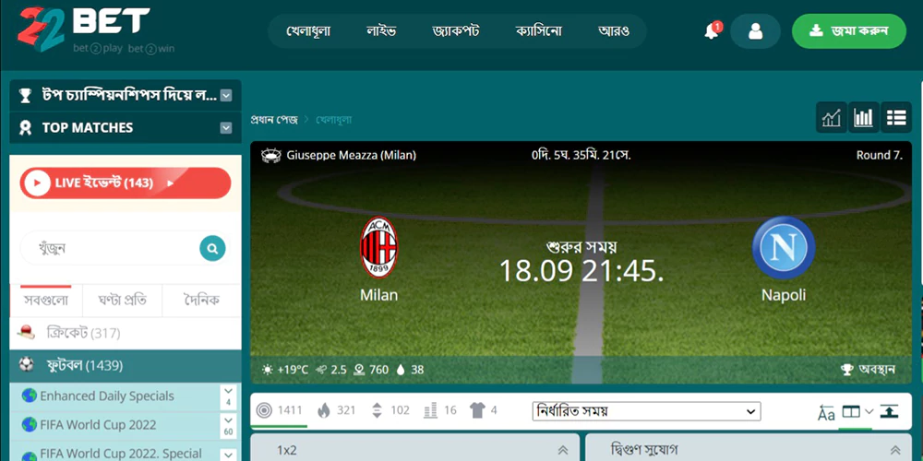Click the humidity 38 drop icon
923x461 pixels.
coord(401,370)
